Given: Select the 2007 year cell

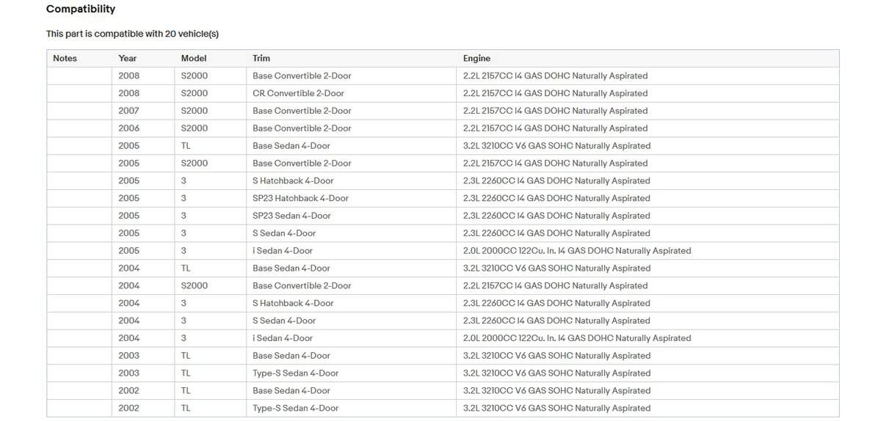Looking at the screenshot, I should click(129, 111).
